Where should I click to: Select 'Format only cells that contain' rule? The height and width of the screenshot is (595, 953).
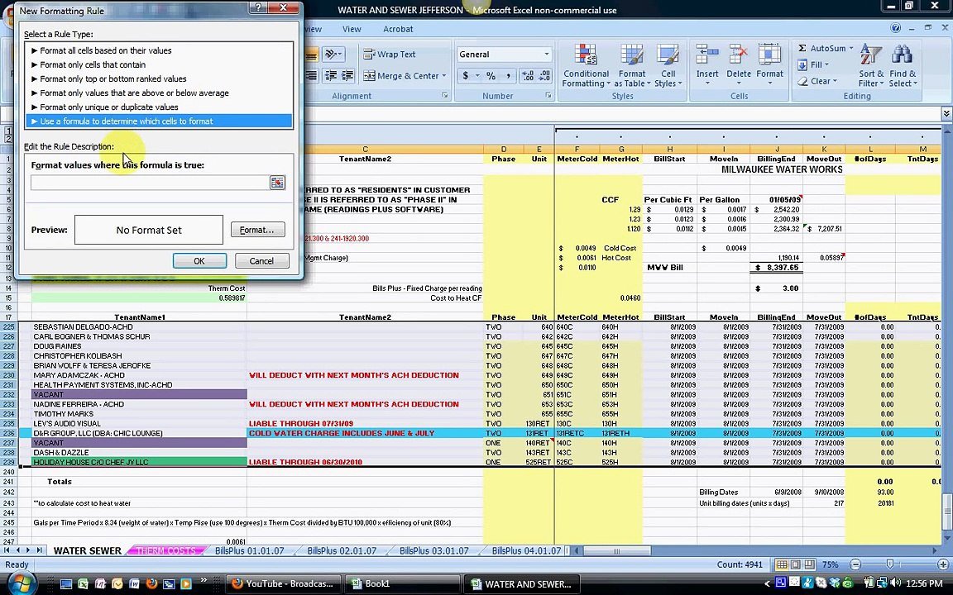tap(159, 64)
